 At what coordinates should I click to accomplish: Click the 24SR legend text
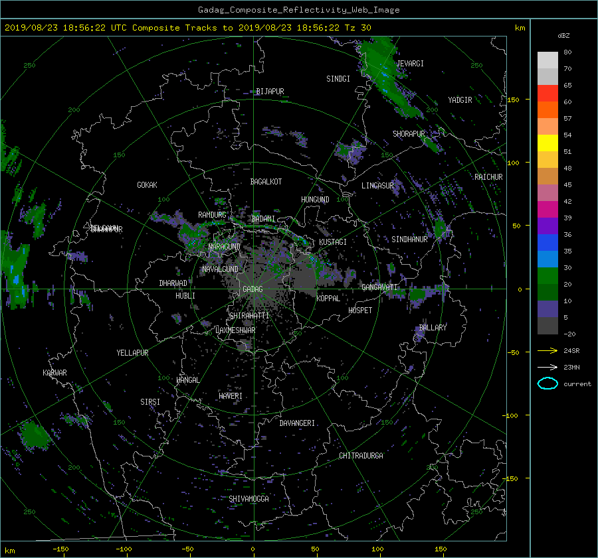(571, 350)
